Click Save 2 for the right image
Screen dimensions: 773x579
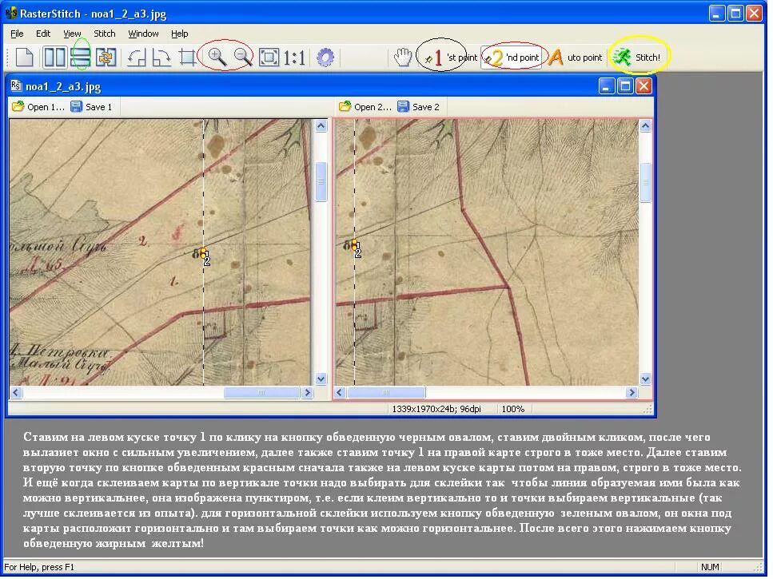(418, 107)
